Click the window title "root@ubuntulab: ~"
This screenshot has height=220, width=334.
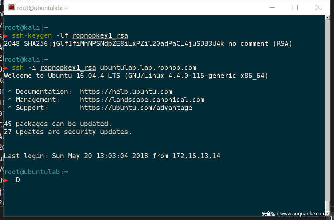tap(42, 8)
